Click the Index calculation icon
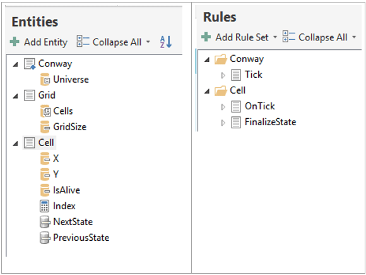The height and width of the screenshot is (275, 366). (44, 206)
